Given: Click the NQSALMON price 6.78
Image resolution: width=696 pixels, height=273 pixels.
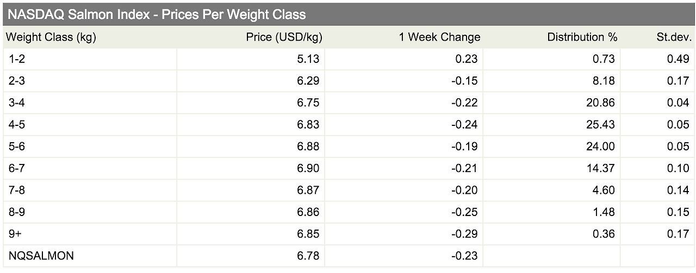Looking at the screenshot, I should pyautogui.click(x=308, y=256).
